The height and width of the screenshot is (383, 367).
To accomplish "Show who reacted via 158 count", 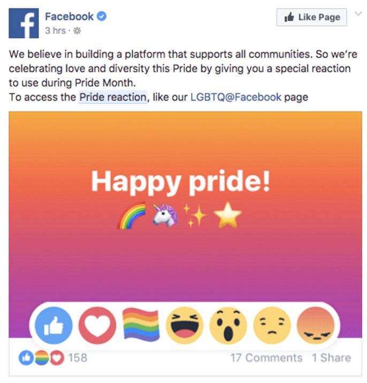I will click(x=78, y=358).
